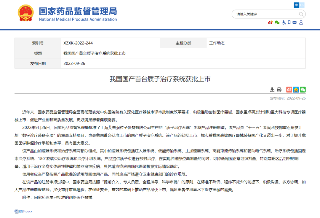
Task: Click the mobile phone version icon
Action: click(289, 23)
